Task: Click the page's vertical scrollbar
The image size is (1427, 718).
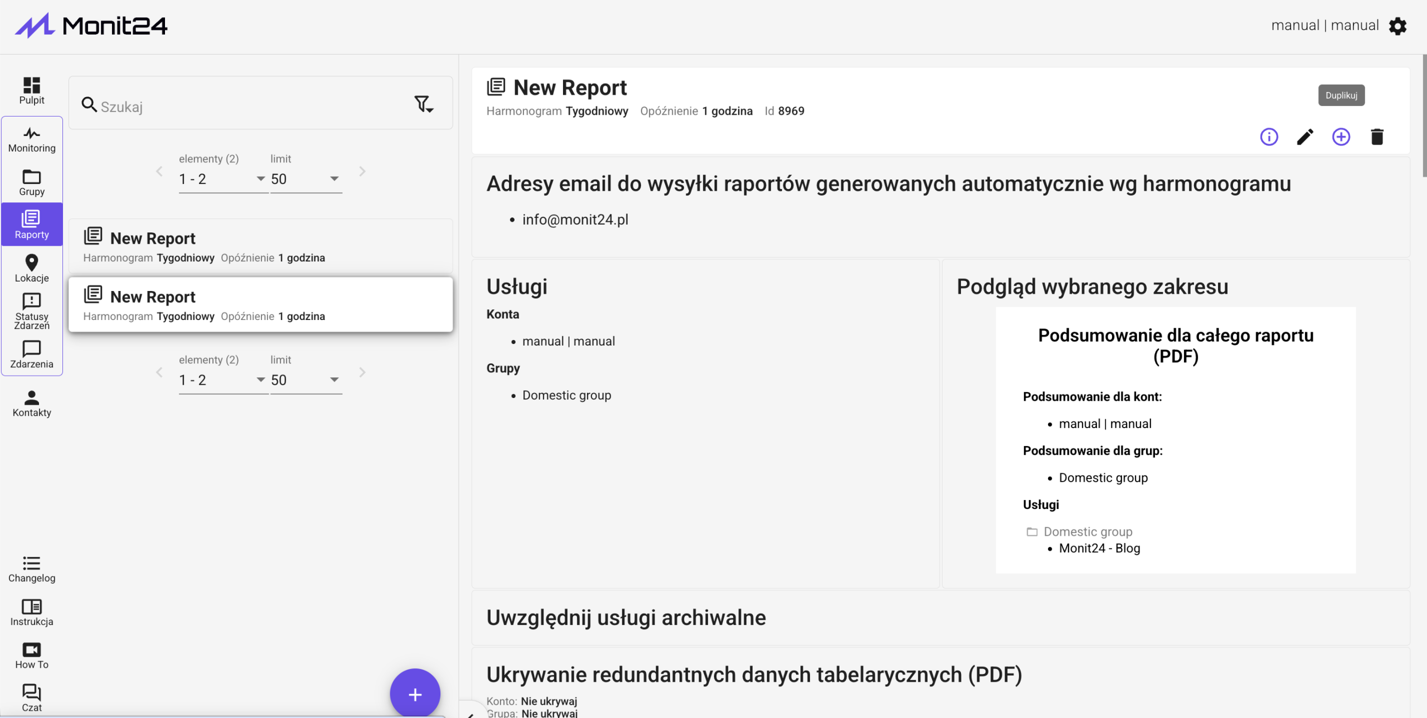Action: click(x=1424, y=116)
